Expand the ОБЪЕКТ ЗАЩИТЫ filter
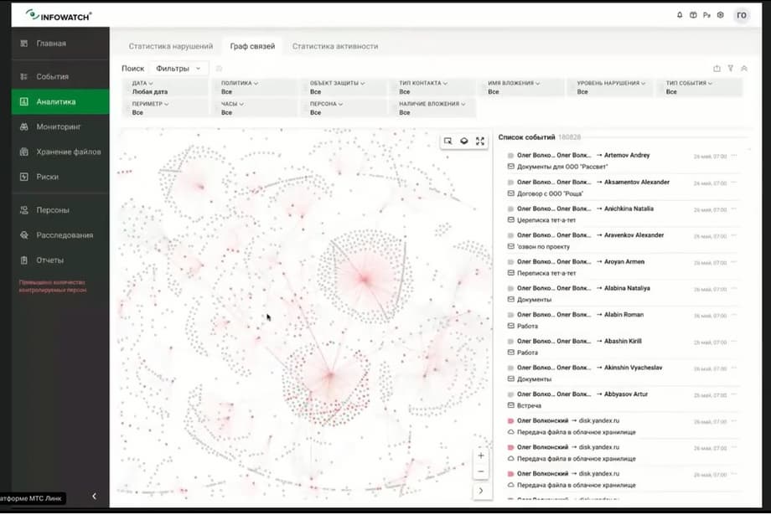Screen dimensions: 771x515 click(x=344, y=87)
